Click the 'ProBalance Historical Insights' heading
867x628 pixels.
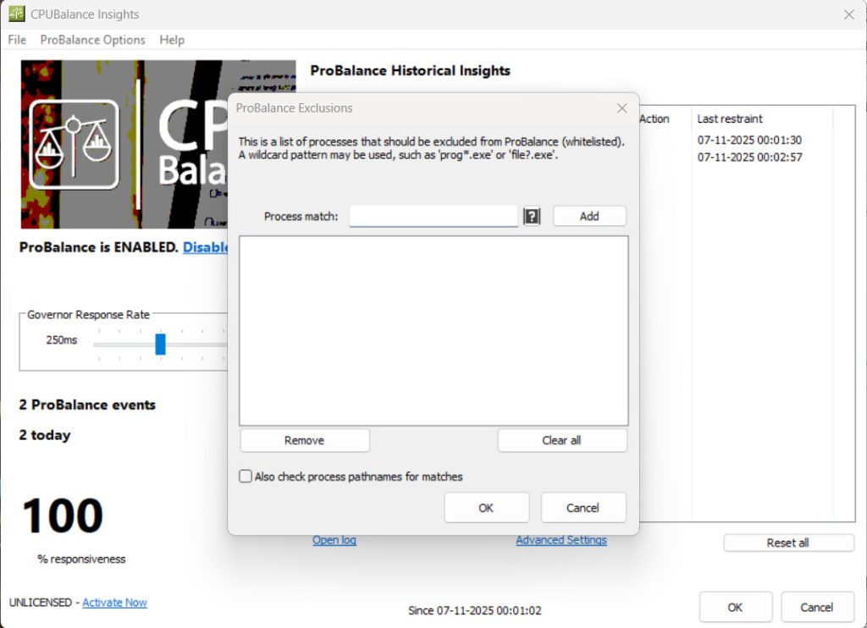point(411,71)
